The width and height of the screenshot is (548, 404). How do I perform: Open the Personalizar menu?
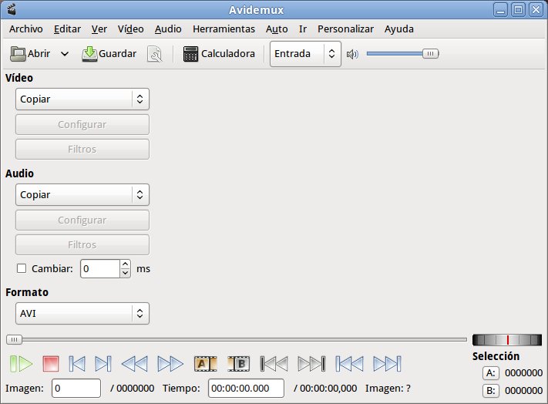pyautogui.click(x=345, y=29)
